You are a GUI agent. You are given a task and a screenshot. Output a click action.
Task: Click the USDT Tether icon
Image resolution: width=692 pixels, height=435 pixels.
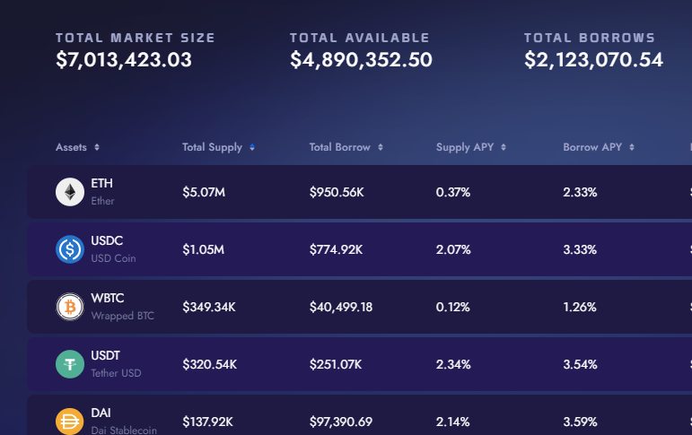(x=70, y=364)
